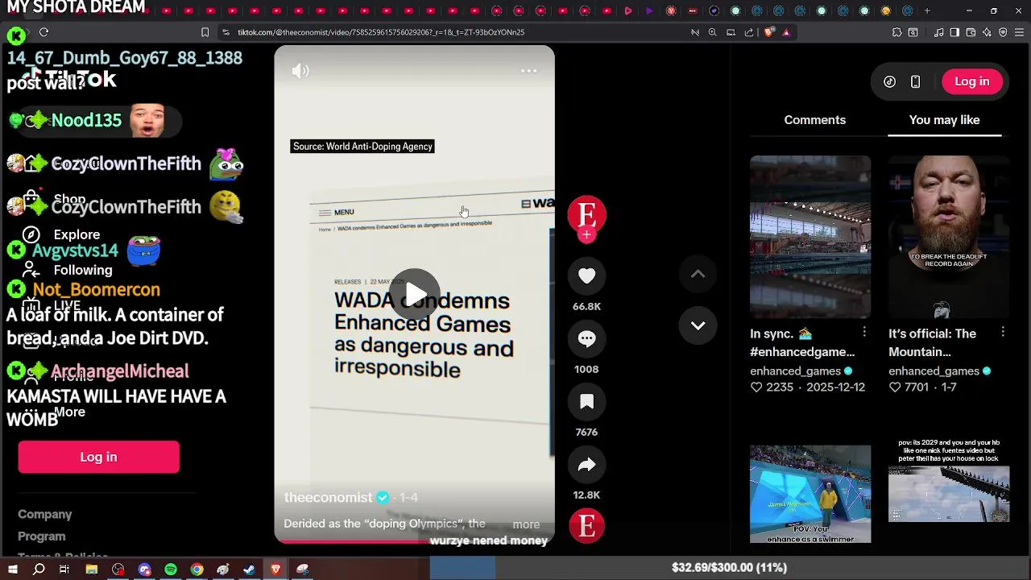
Task: Click the phone icon next to Log in
Action: click(x=915, y=81)
